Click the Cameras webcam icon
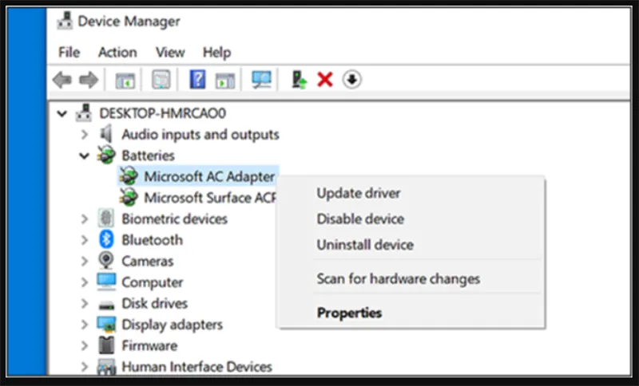Viewport: 639px width, 386px height. coord(106,260)
